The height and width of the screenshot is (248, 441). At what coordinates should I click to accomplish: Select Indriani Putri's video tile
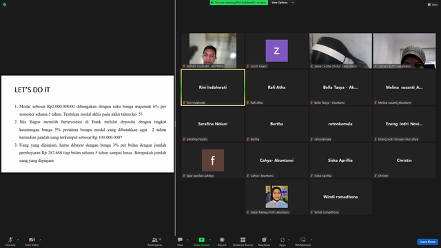coord(404,50)
